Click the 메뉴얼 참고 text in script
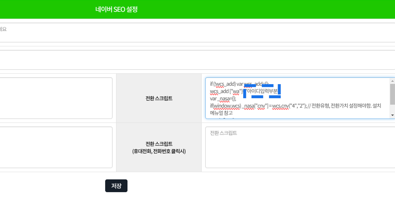 coord(221,113)
